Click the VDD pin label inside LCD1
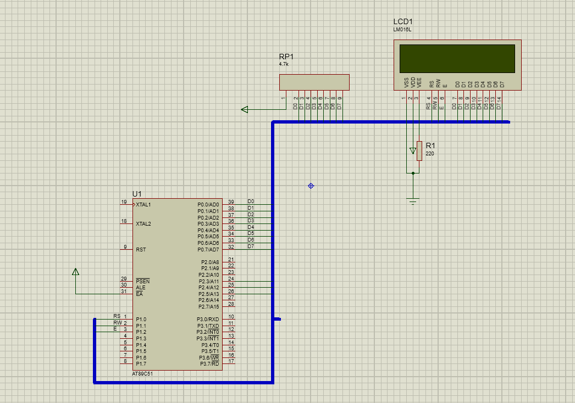Viewport: 575px width, 403px height. tap(413, 82)
